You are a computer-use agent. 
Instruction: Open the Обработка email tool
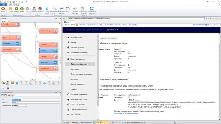pos(54,10)
